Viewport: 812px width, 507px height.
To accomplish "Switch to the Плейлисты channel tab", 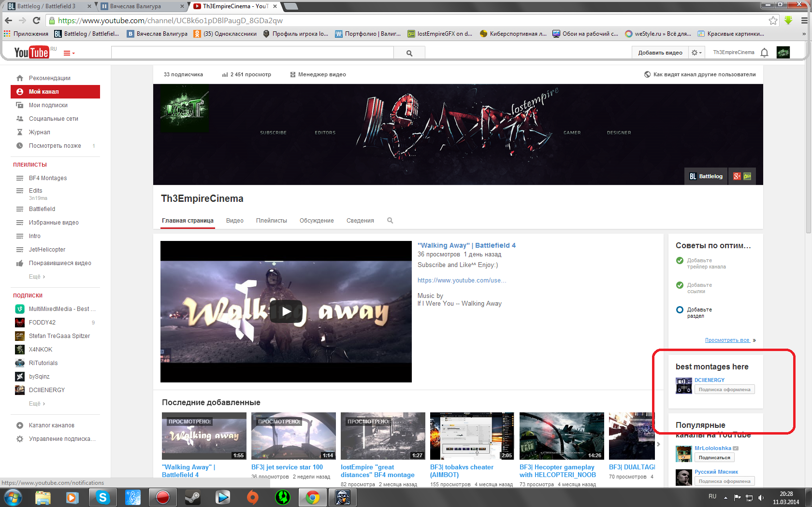I will [272, 221].
